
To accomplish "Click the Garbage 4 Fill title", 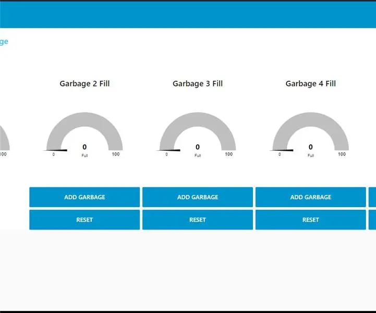I will (x=310, y=83).
